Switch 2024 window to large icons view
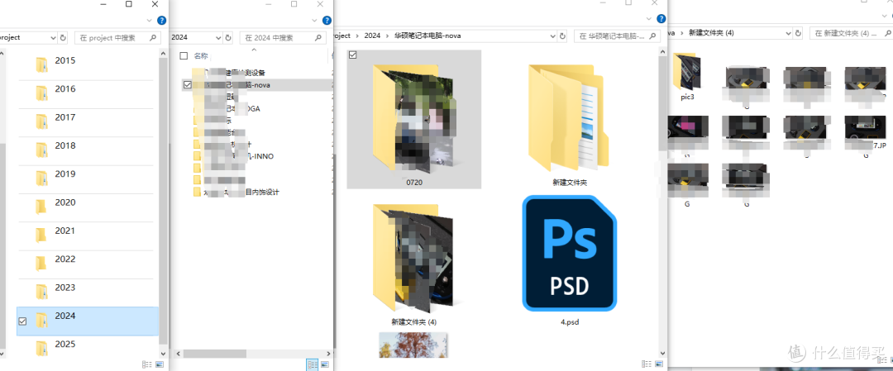The width and height of the screenshot is (893, 371). coord(325,364)
